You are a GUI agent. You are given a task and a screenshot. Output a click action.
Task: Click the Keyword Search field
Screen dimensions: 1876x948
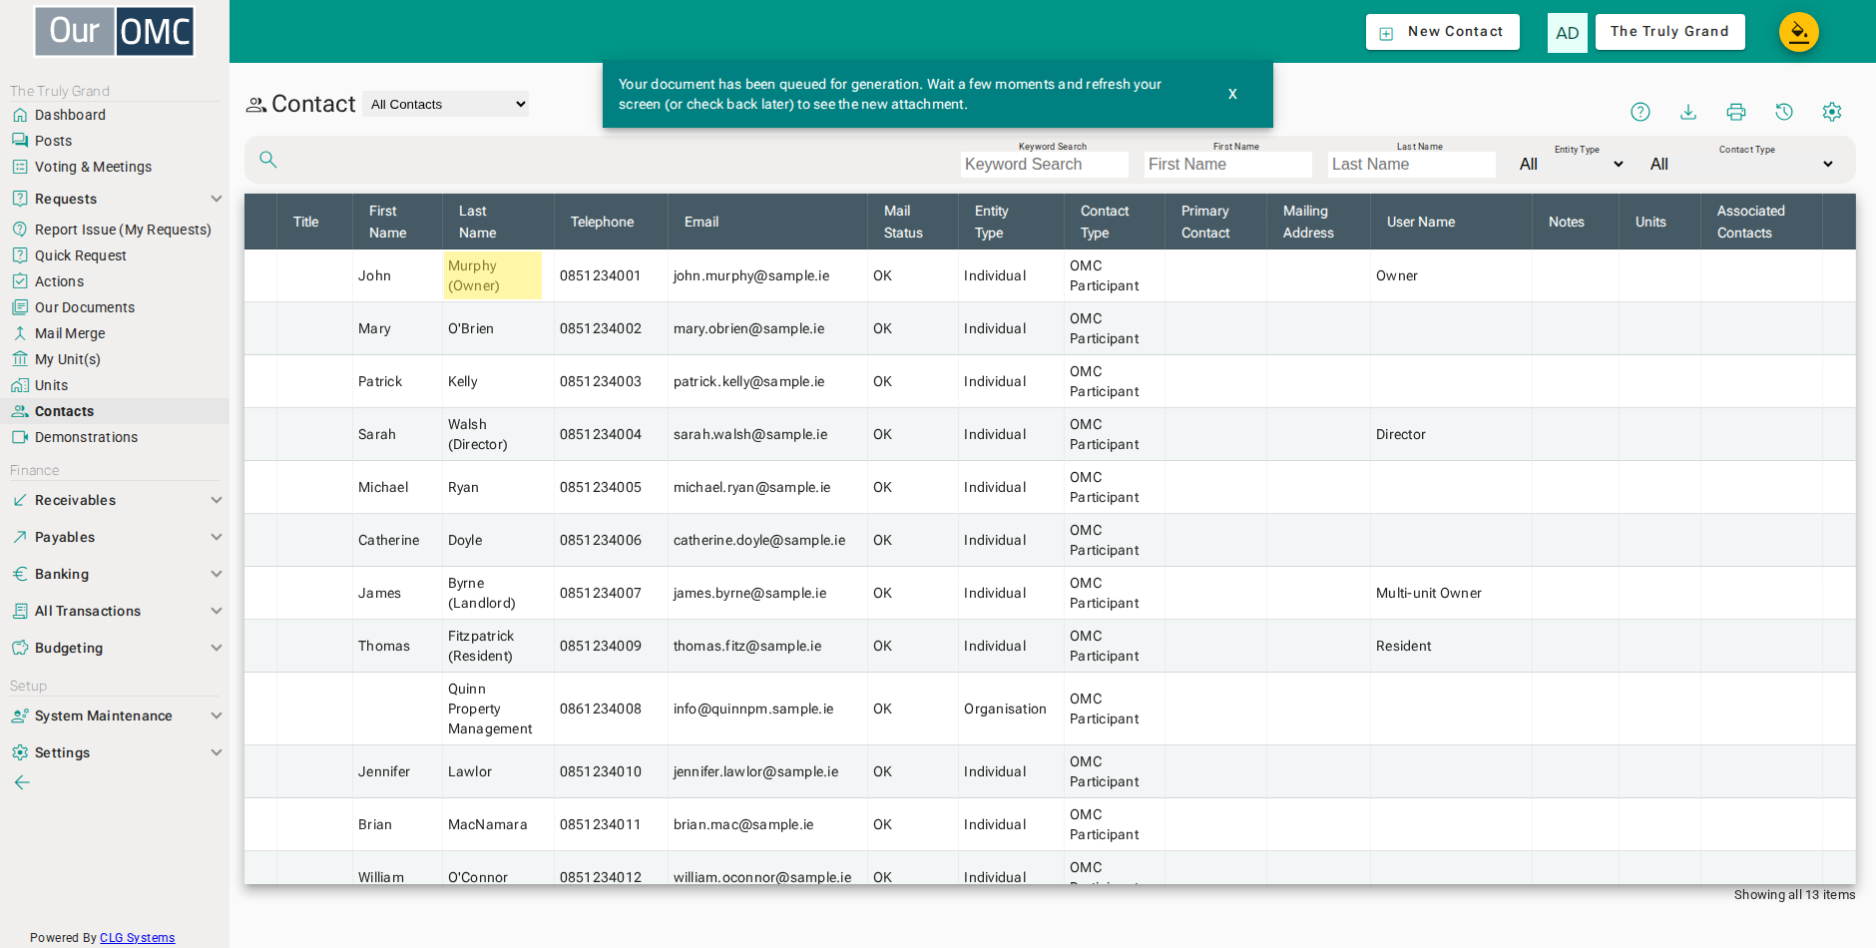click(1044, 164)
